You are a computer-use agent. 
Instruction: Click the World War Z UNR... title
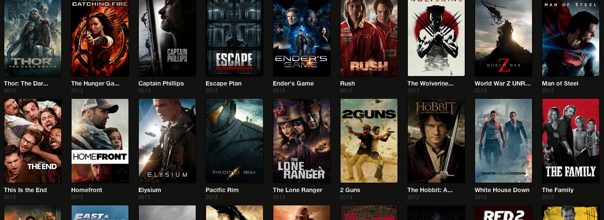point(503,83)
